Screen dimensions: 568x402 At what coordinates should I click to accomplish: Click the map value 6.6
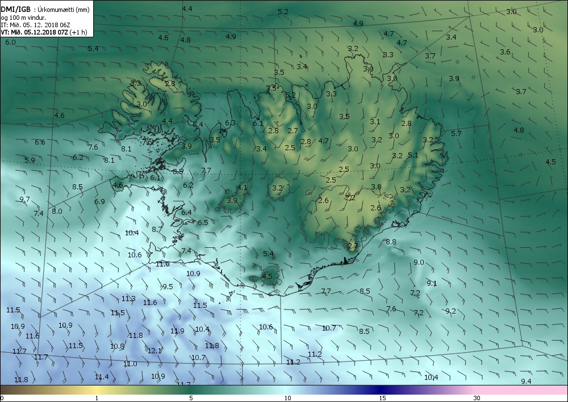[x=40, y=142]
